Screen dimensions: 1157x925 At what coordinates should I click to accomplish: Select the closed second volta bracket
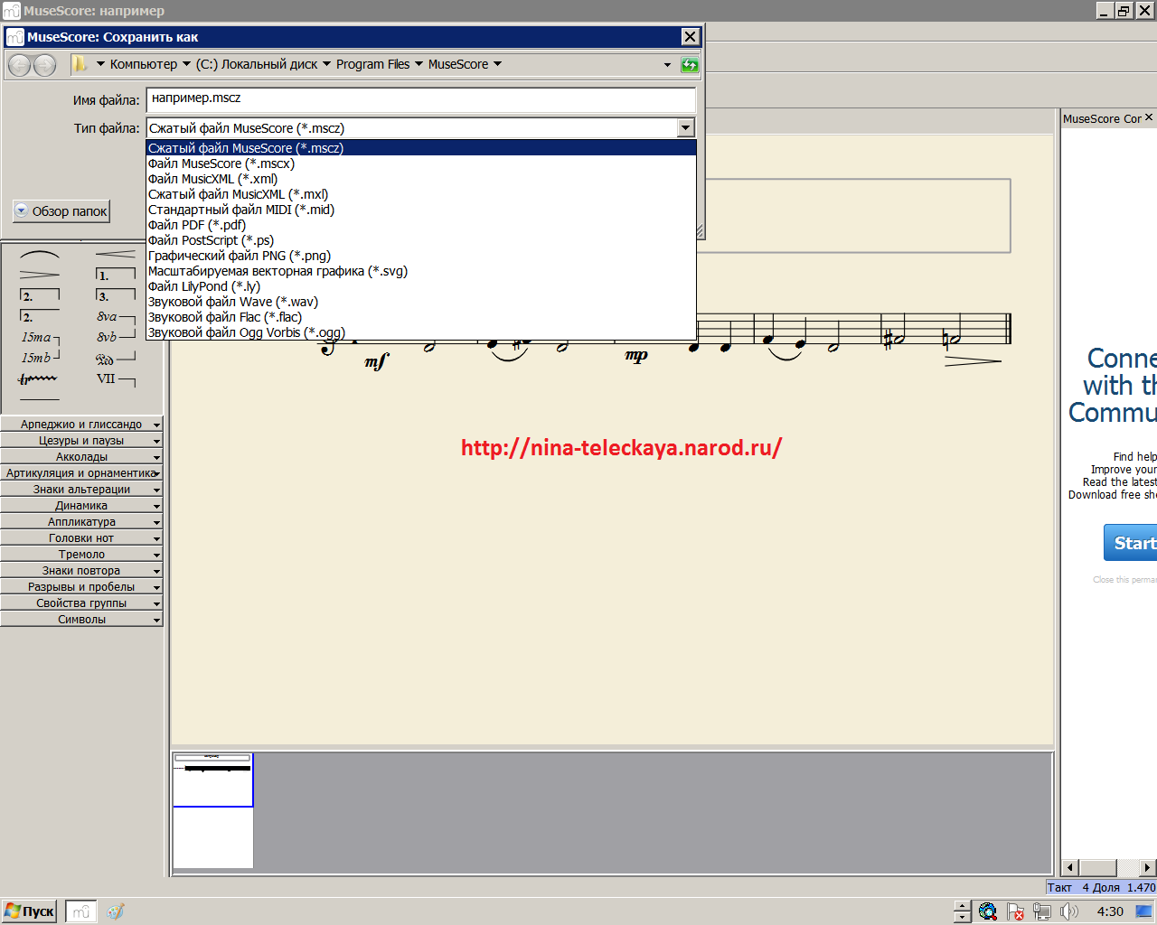pyautogui.click(x=40, y=295)
